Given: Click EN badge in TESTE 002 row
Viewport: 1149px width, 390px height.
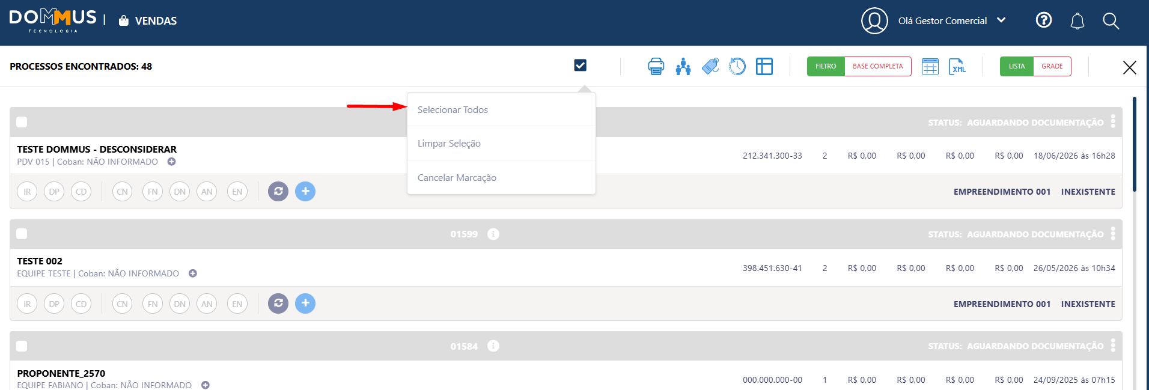Looking at the screenshot, I should 237,304.
